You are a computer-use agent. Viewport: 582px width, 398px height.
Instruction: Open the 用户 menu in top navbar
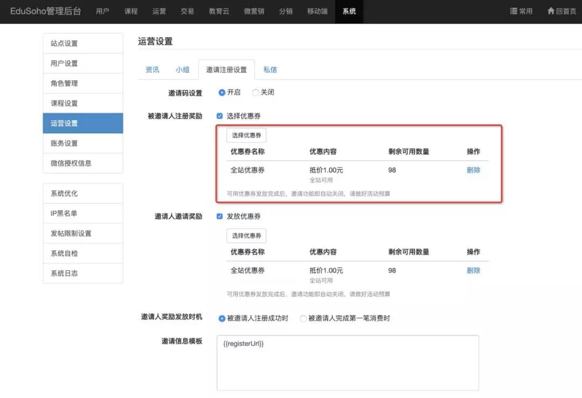pos(102,11)
